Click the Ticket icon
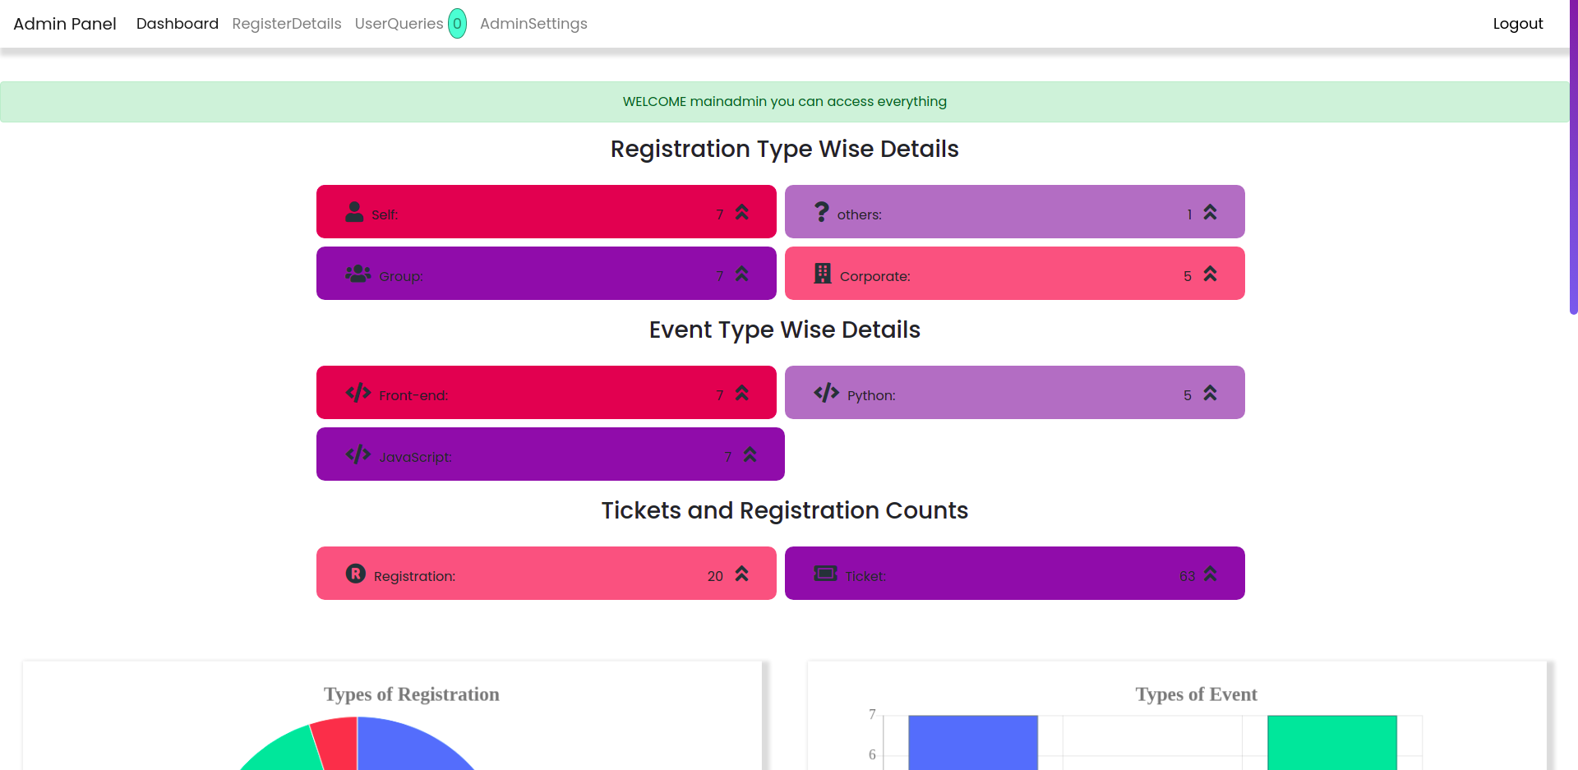 pyautogui.click(x=825, y=574)
